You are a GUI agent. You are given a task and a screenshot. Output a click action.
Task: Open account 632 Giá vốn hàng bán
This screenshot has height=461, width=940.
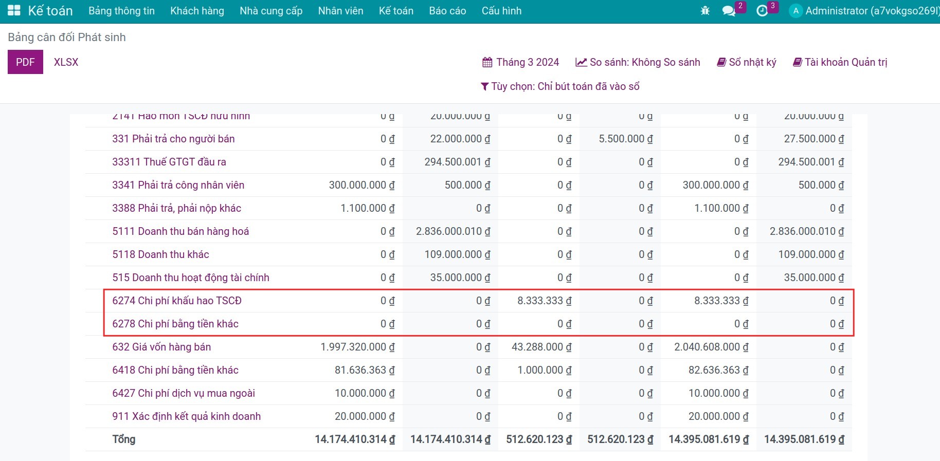[x=161, y=347]
